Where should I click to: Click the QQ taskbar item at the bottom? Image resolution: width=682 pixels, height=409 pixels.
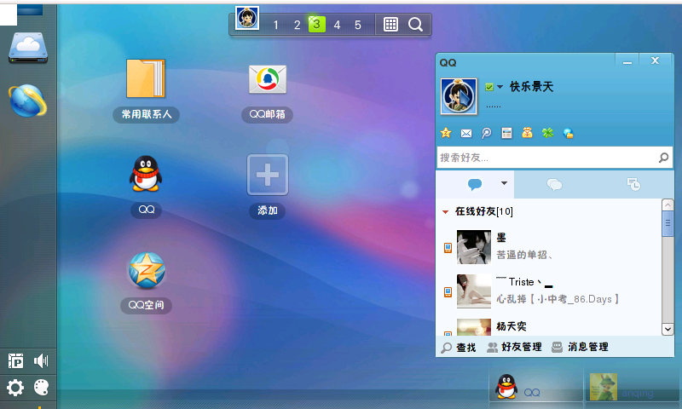tap(536, 385)
